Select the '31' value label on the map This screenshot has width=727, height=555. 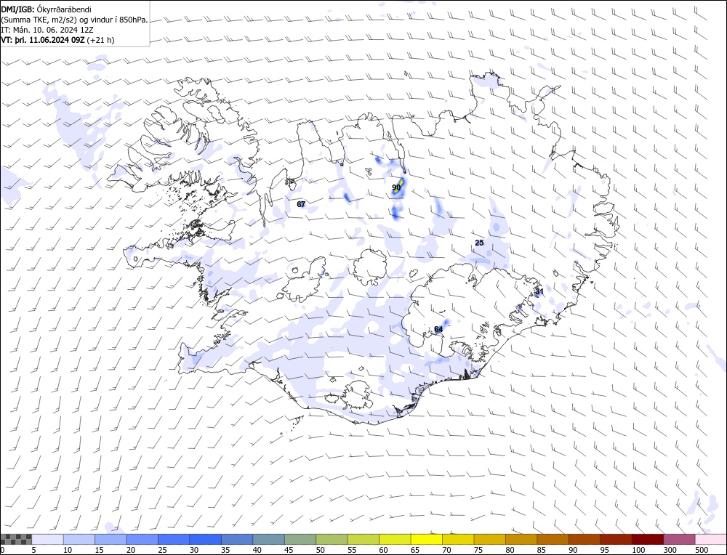[539, 292]
